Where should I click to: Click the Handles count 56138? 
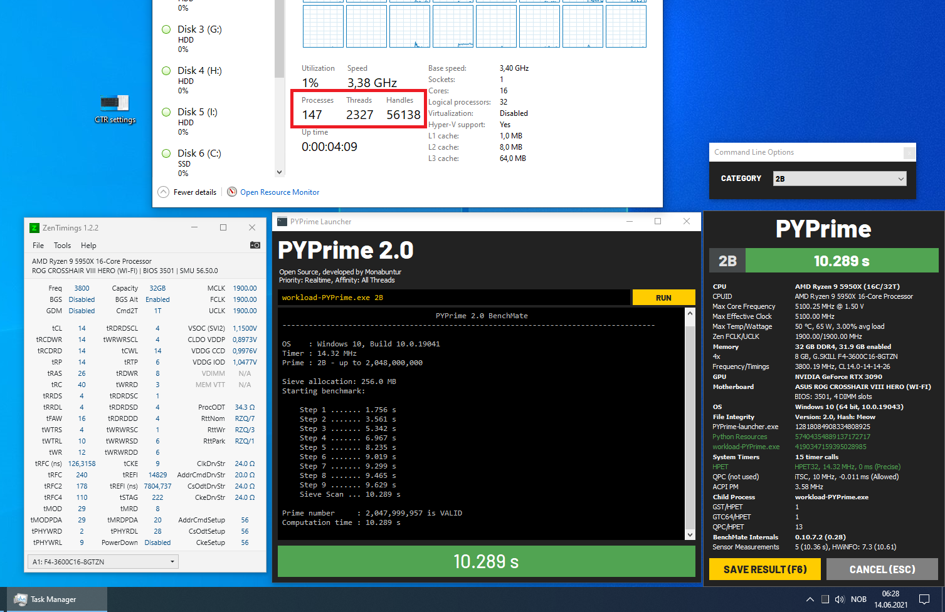tap(403, 115)
